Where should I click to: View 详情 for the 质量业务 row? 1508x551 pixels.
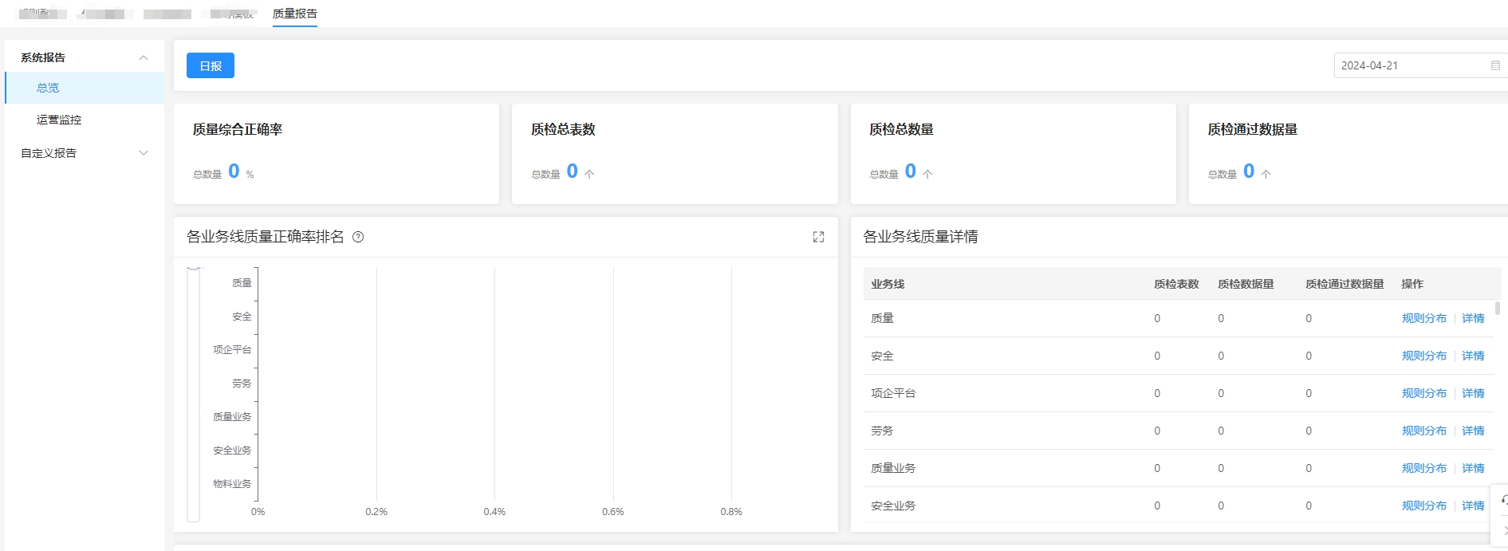1473,468
